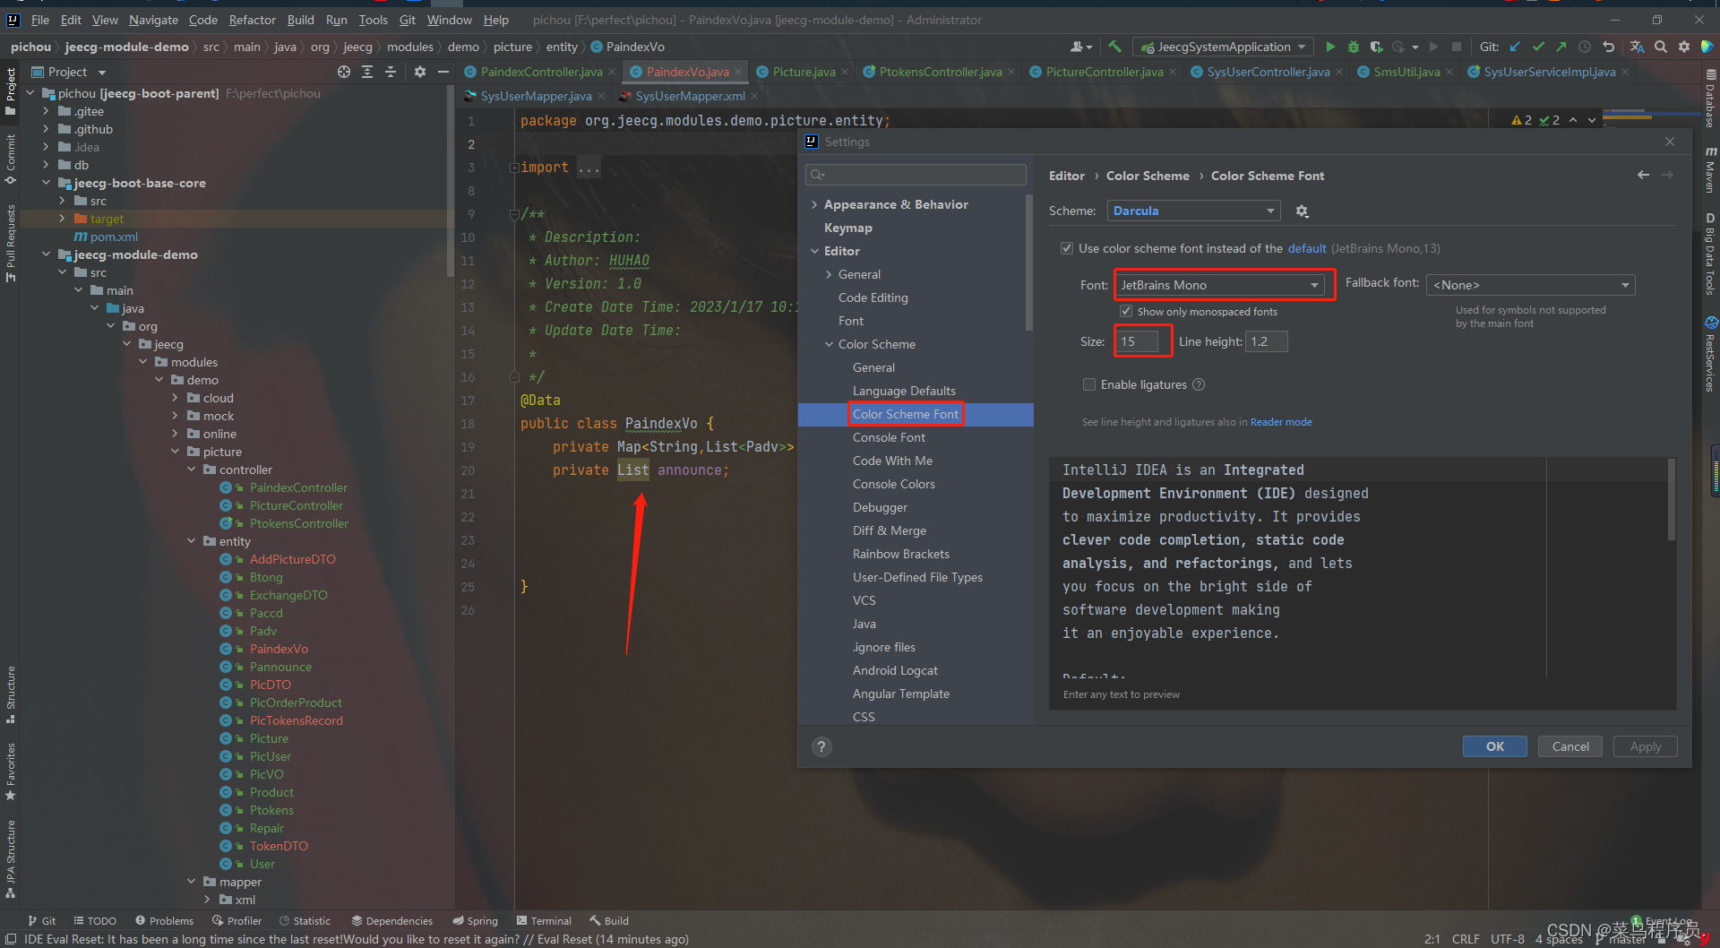Select opened file target icon in Project panel
Screen dimensions: 1720x948
tap(344, 72)
